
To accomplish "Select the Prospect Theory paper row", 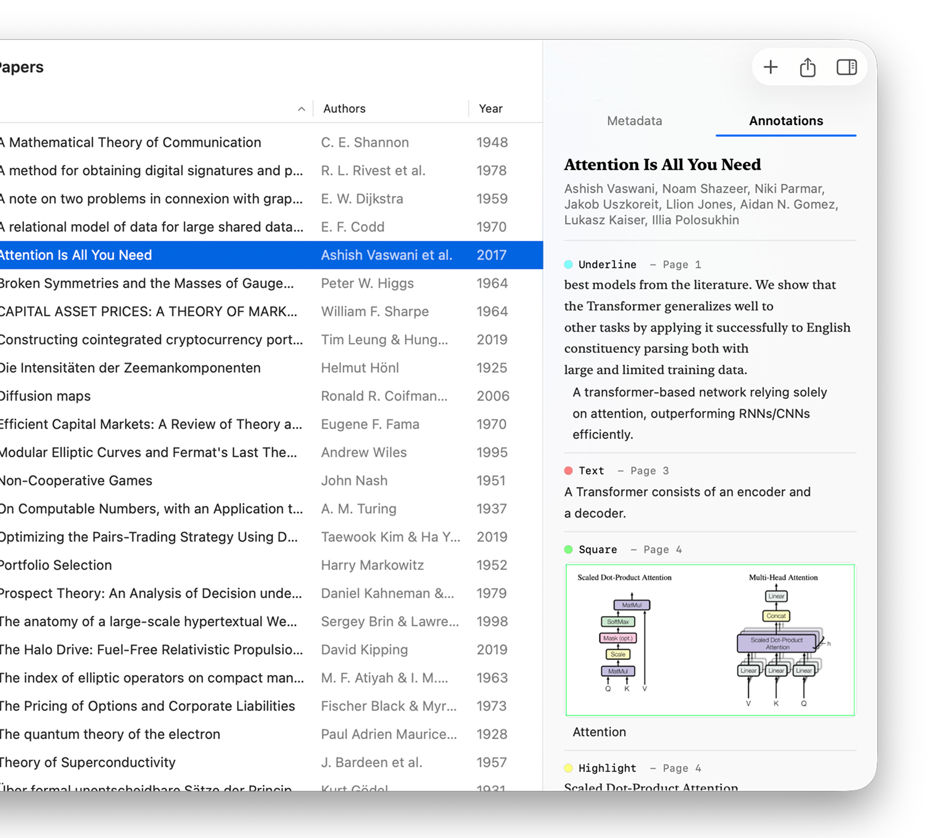I will [x=271, y=593].
